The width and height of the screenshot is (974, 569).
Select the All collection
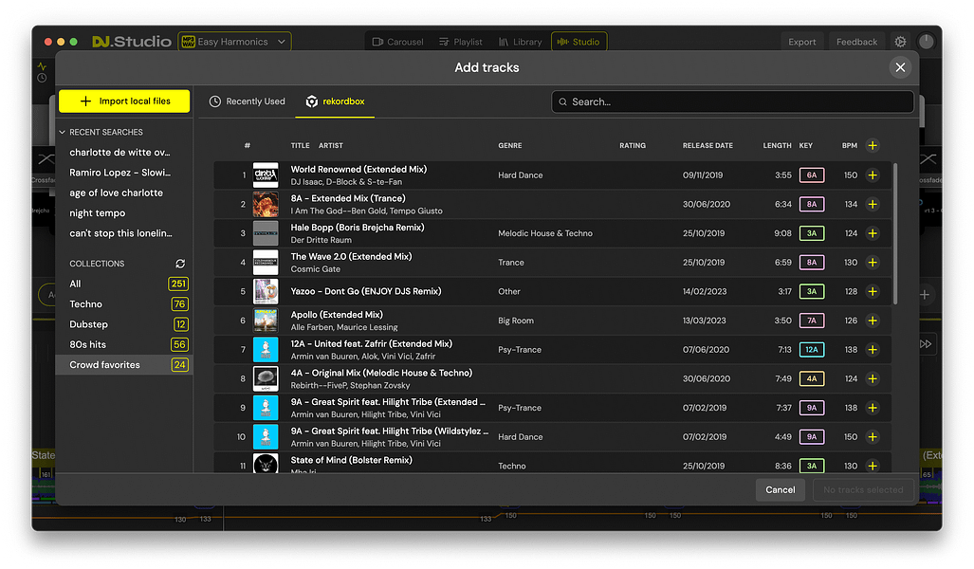[124, 284]
